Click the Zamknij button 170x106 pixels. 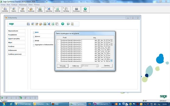[107, 66]
